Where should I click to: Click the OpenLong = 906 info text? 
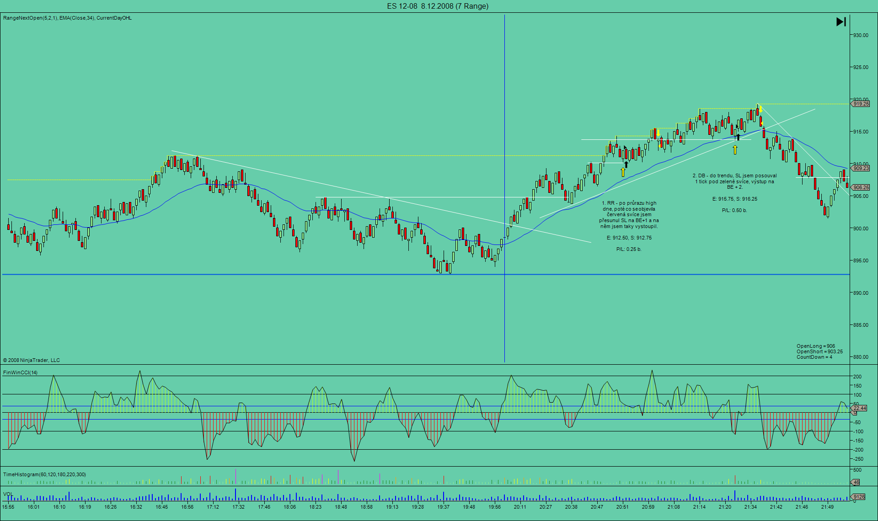click(x=815, y=346)
